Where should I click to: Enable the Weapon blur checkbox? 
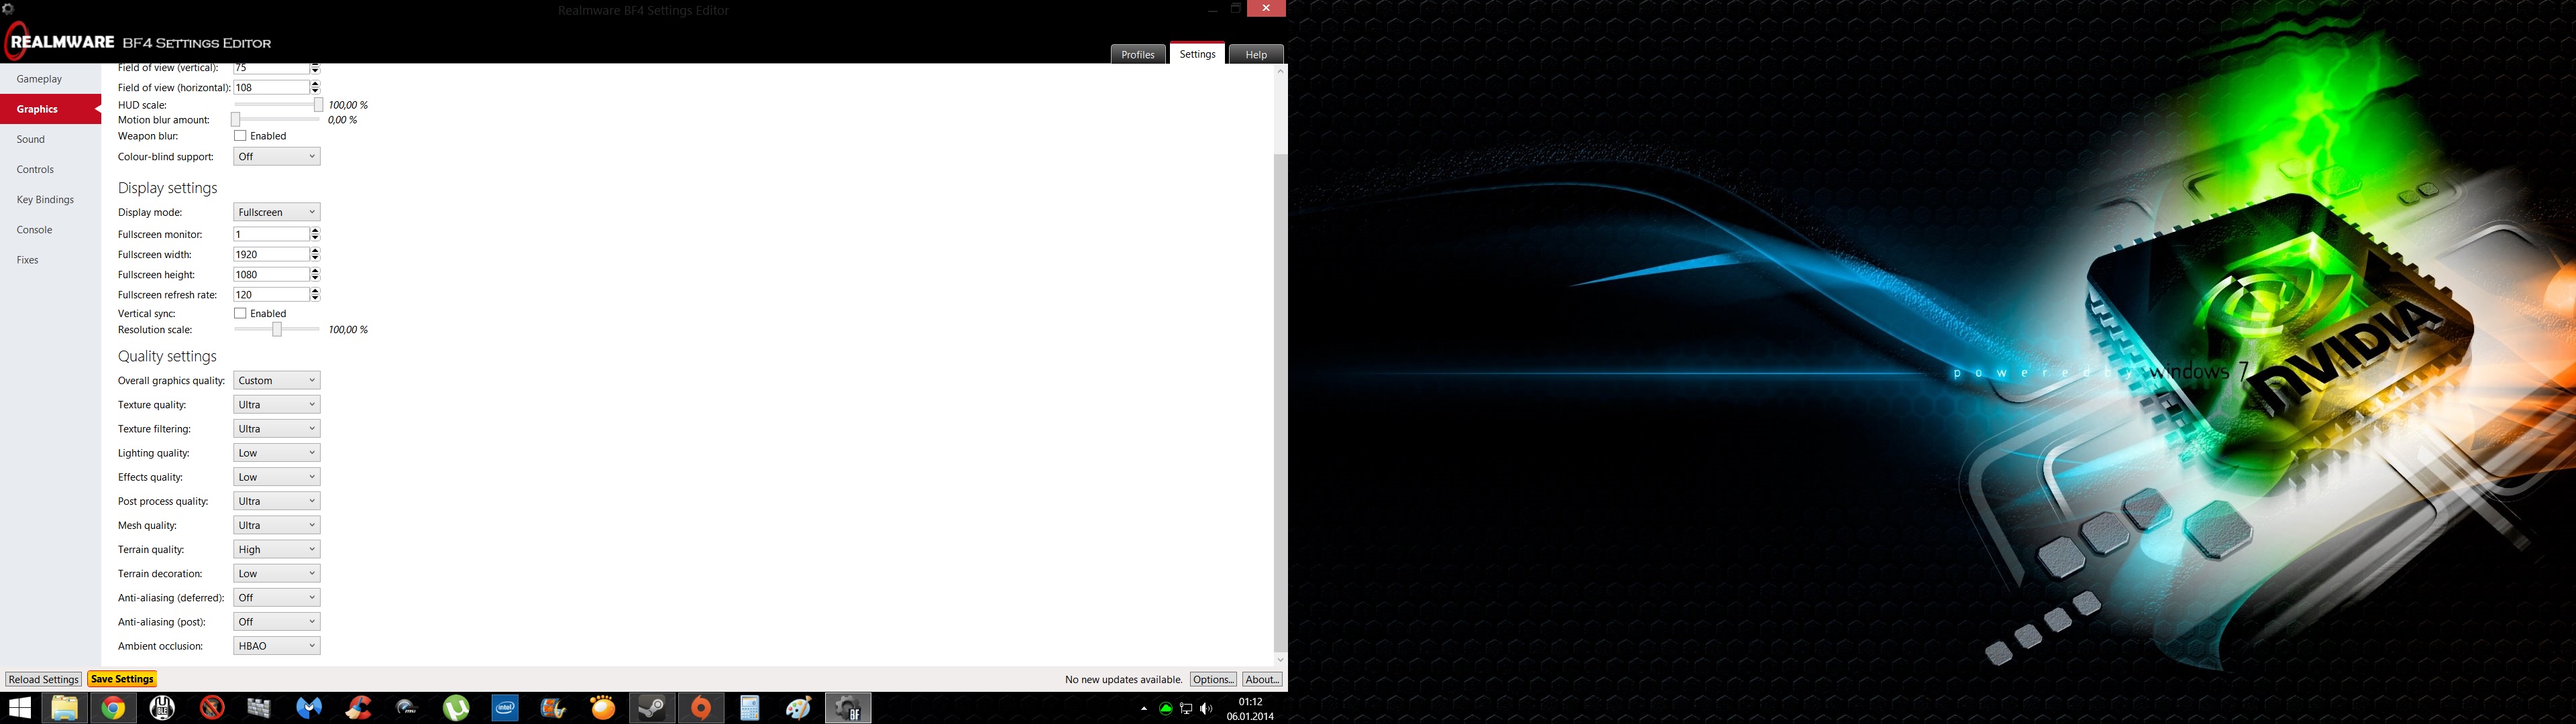[240, 136]
